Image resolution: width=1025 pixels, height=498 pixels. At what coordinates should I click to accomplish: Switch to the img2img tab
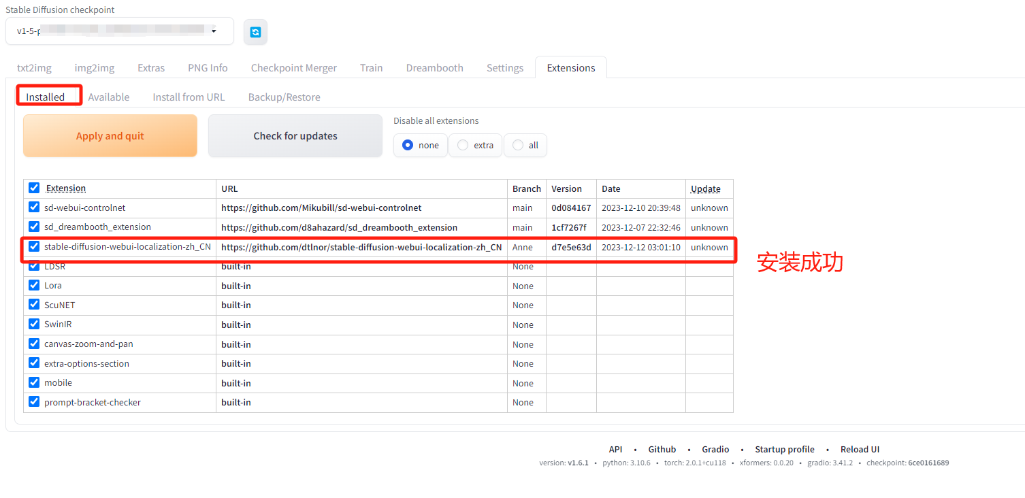coord(95,68)
